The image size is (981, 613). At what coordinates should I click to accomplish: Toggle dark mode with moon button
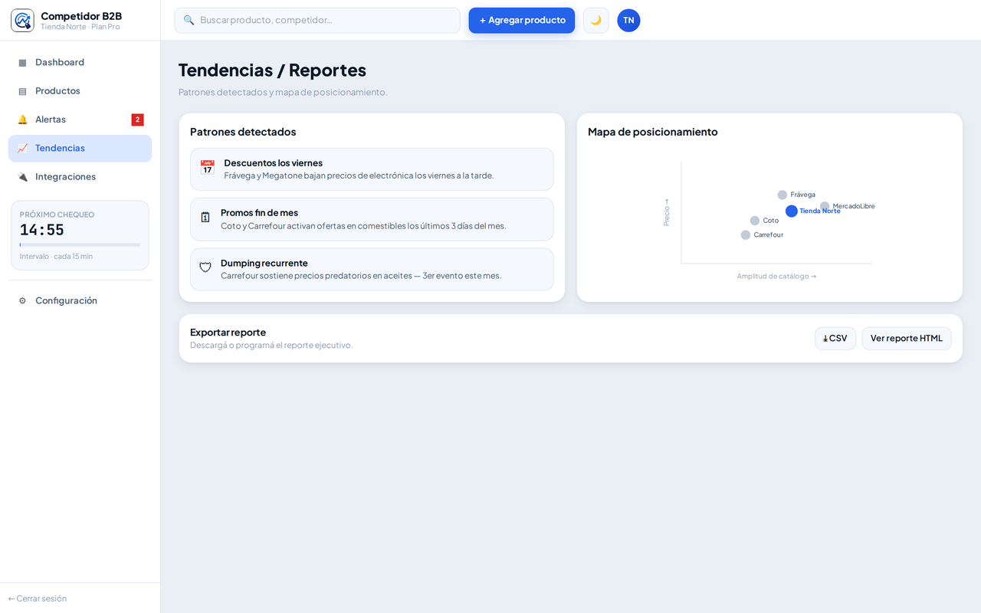[x=595, y=21]
